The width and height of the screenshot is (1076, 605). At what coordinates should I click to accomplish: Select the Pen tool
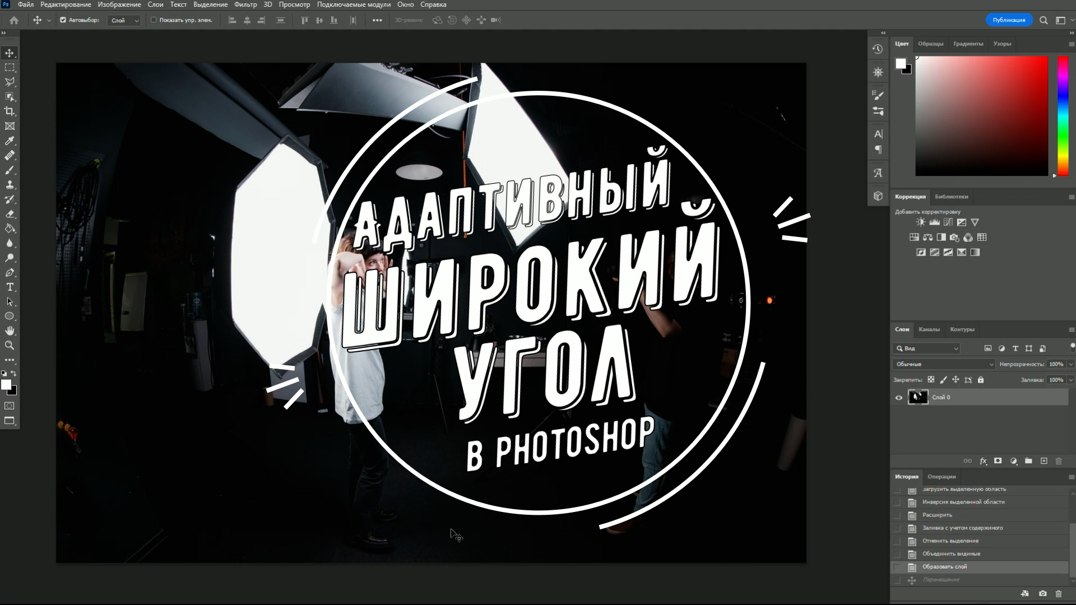[x=10, y=273]
